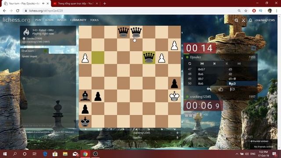
Task: Select the black king in the corner
Action: pos(85,122)
